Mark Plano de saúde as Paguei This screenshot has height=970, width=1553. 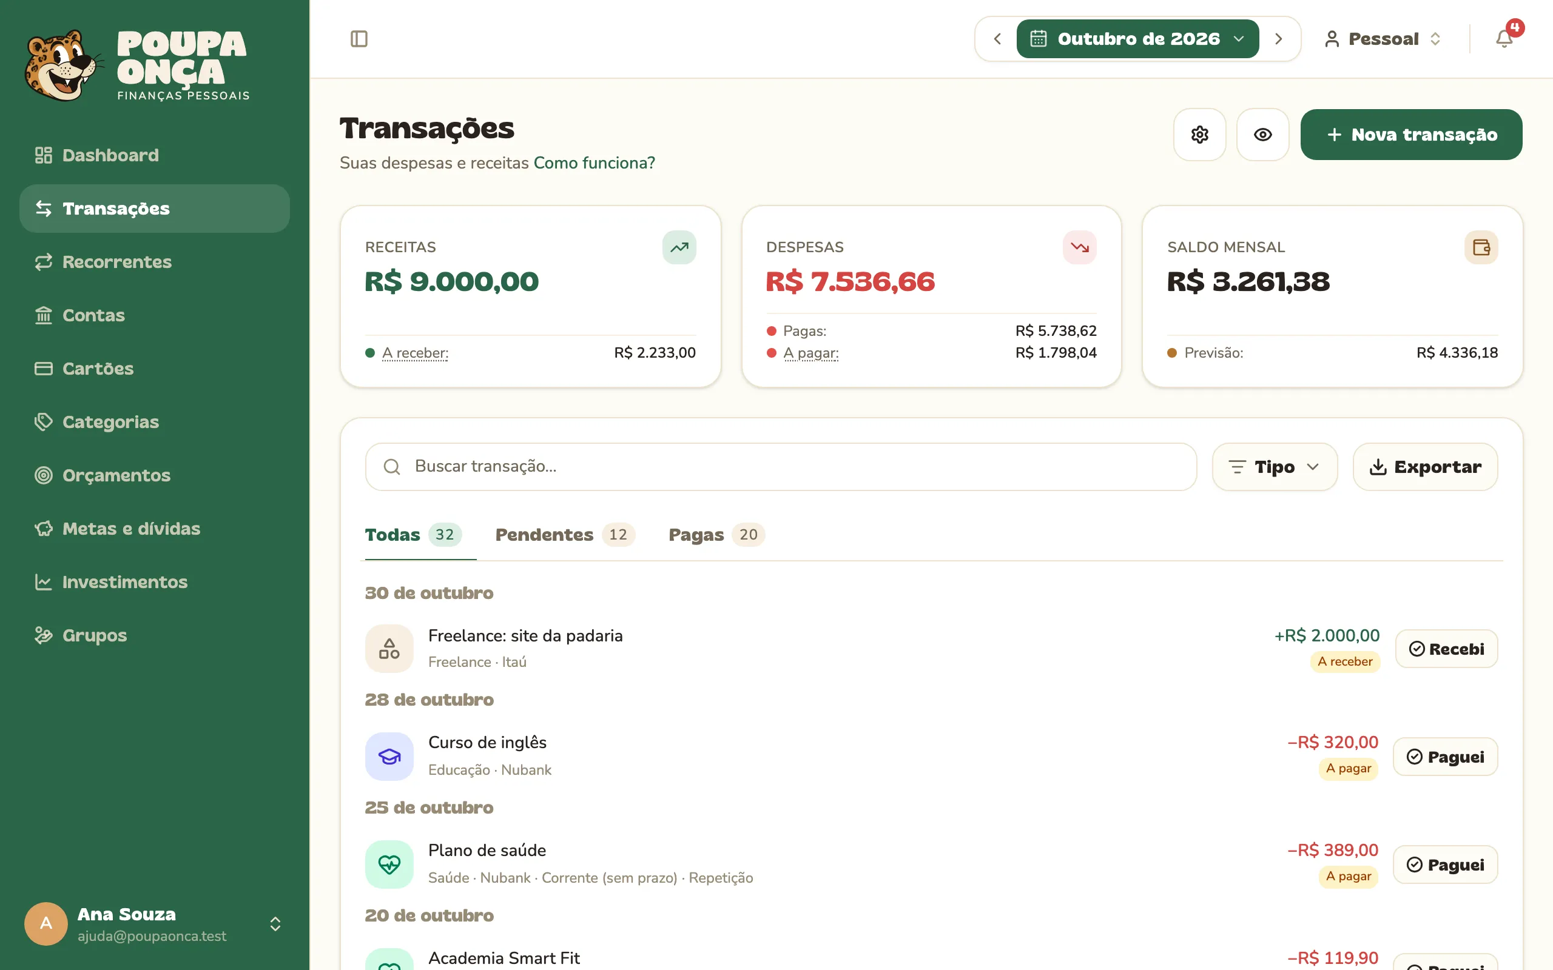point(1445,864)
